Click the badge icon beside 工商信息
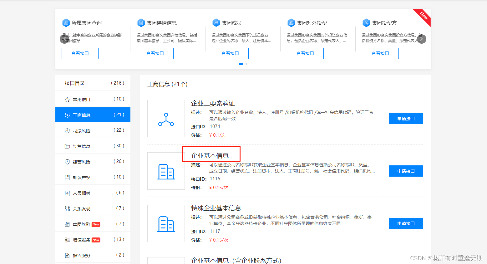The width and height of the screenshot is (487, 264). 67,115
